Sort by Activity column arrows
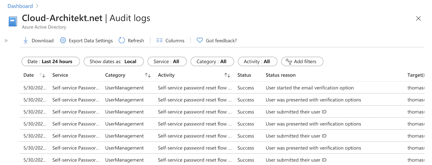The image size is (432, 165). [x=227, y=75]
